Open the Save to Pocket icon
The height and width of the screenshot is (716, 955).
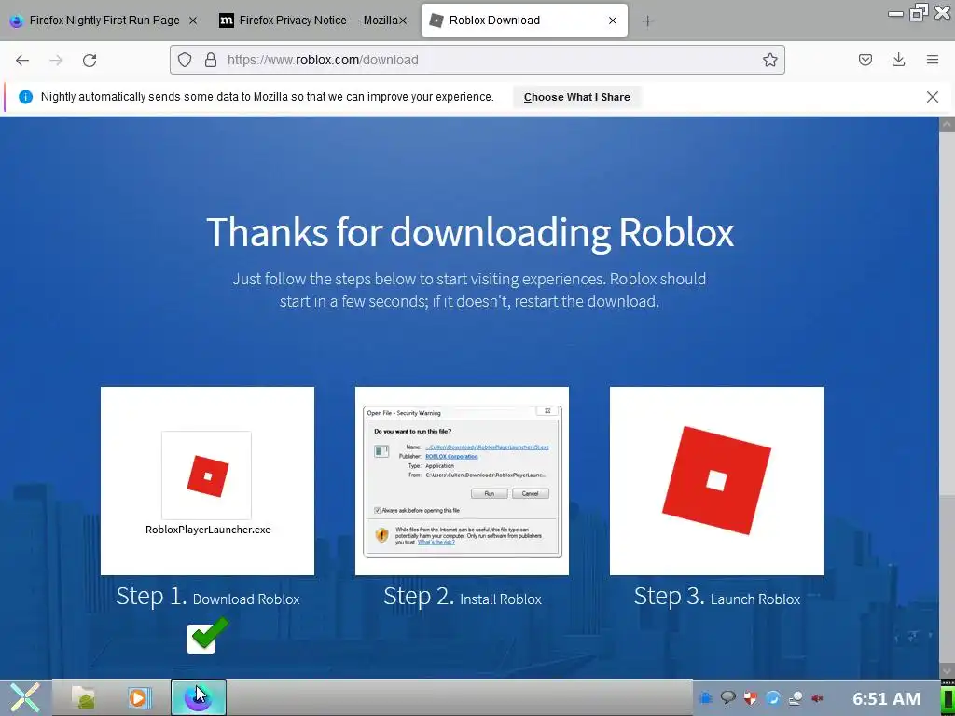[x=865, y=60]
